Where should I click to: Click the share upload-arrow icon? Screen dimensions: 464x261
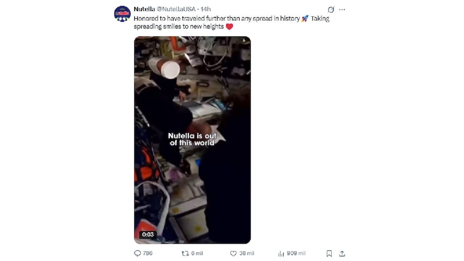click(x=342, y=254)
